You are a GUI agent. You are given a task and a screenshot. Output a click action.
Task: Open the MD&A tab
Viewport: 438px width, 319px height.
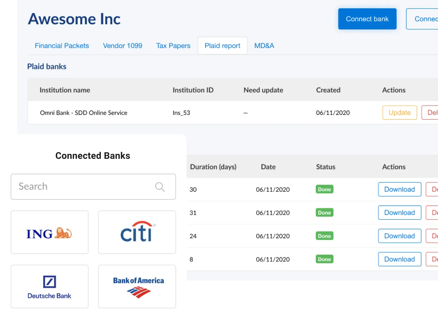264,46
